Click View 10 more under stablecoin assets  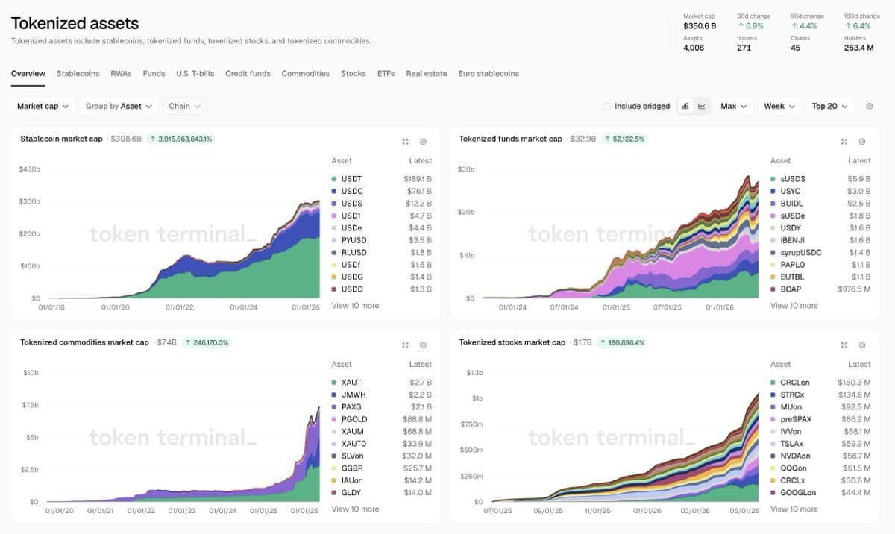(x=355, y=306)
